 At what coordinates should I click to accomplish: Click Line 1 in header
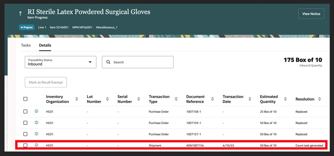point(42,27)
